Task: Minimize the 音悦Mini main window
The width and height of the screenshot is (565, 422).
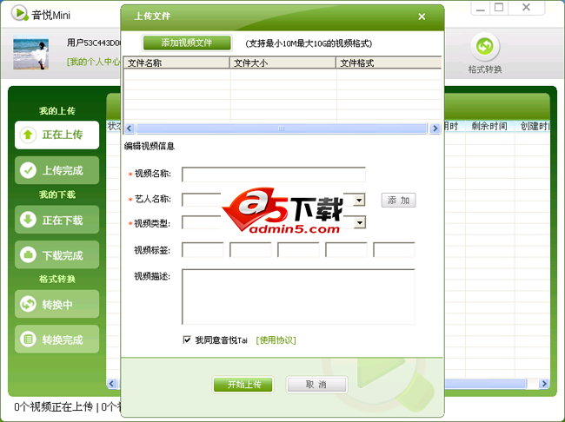Action: (481, 8)
